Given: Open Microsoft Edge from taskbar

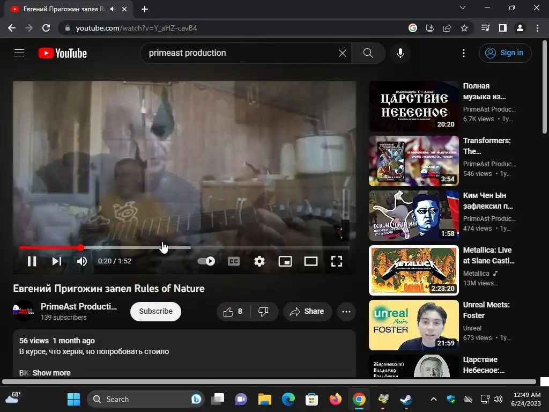Looking at the screenshot, I should pos(288,399).
